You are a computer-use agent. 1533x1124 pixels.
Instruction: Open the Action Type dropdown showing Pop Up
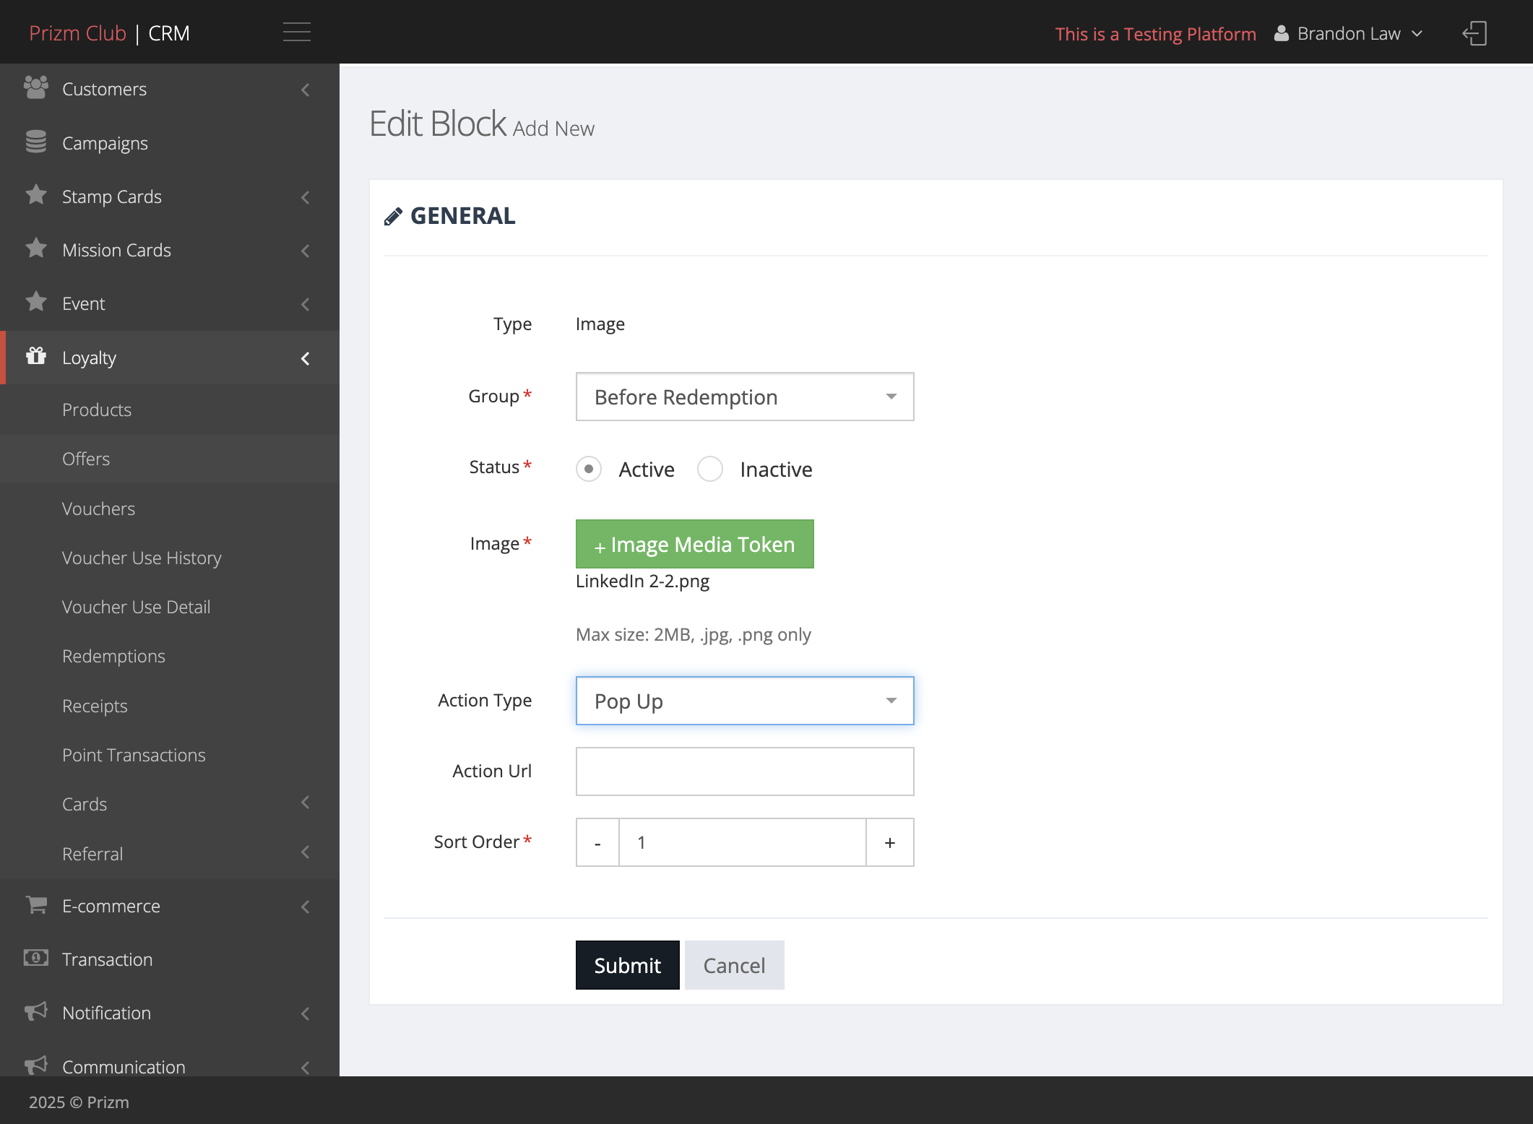[x=745, y=701]
